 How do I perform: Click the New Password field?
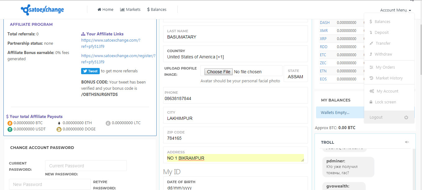point(50,184)
